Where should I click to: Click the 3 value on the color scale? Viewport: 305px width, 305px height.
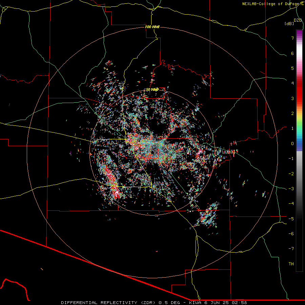click(292, 98)
